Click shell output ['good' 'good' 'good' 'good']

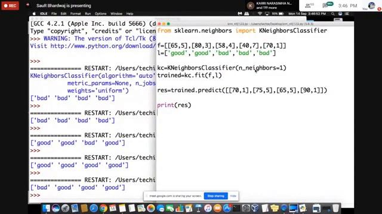pyautogui.click(x=79, y=165)
